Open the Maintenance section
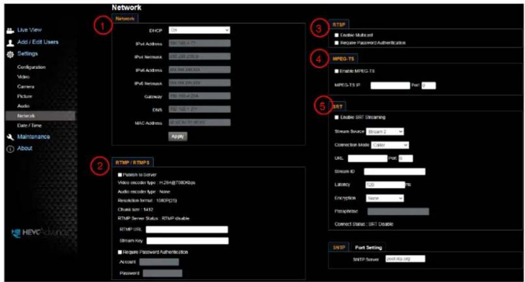The height and width of the screenshot is (282, 525). coord(34,136)
